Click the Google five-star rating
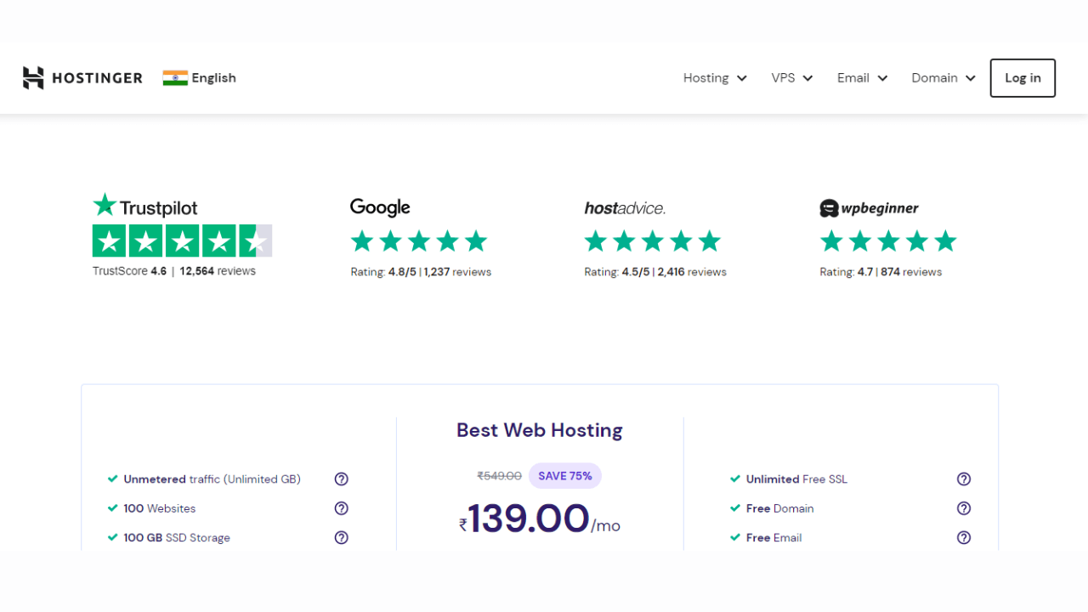The width and height of the screenshot is (1088, 612). click(x=419, y=241)
